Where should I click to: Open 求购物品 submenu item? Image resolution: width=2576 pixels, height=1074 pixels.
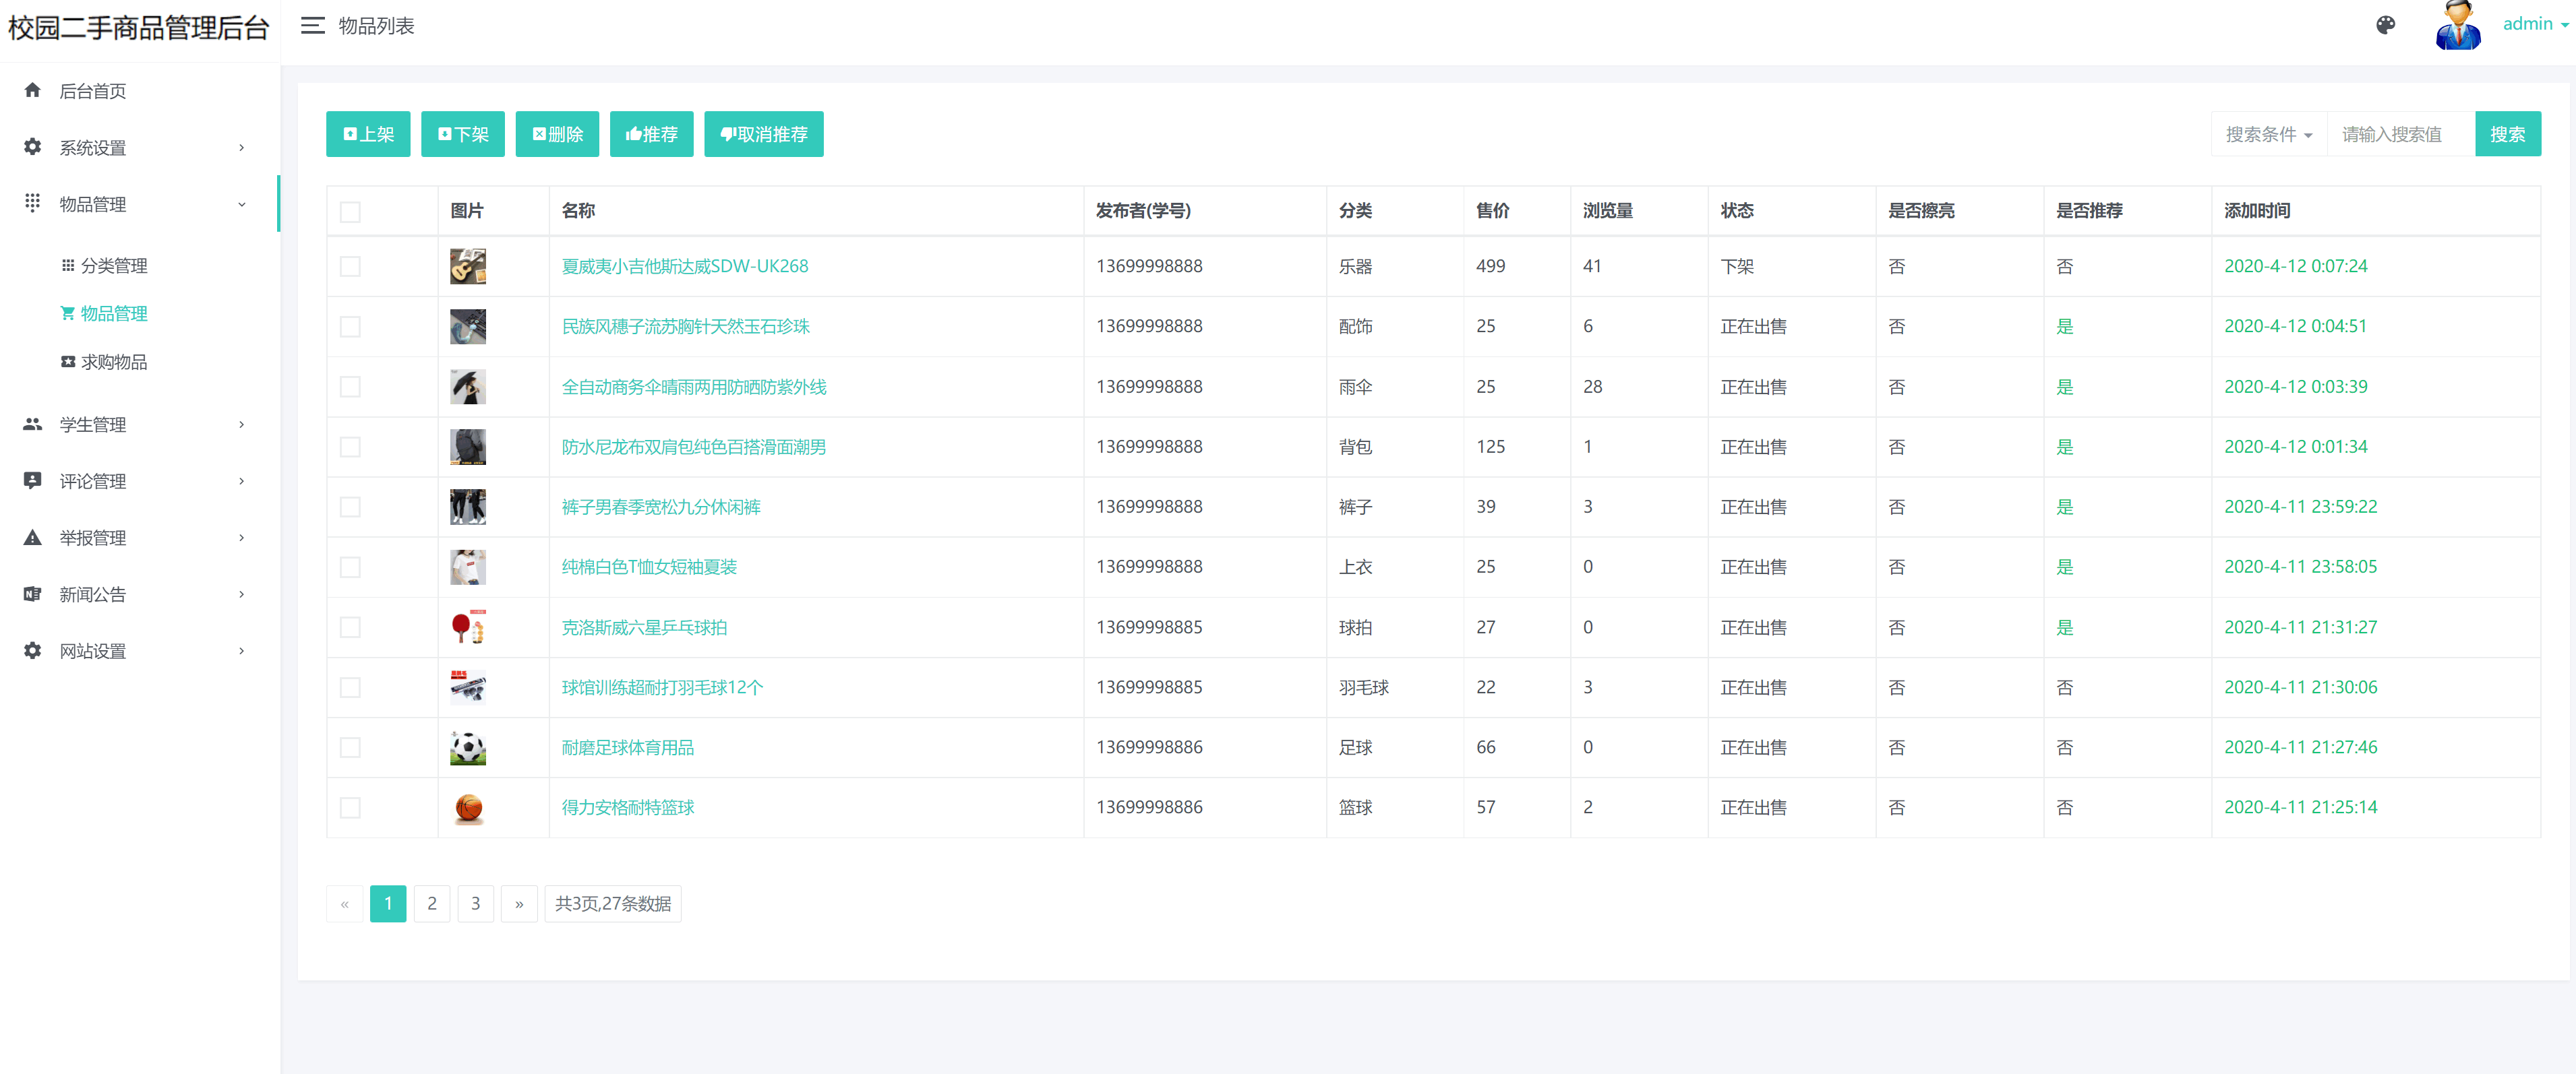114,362
